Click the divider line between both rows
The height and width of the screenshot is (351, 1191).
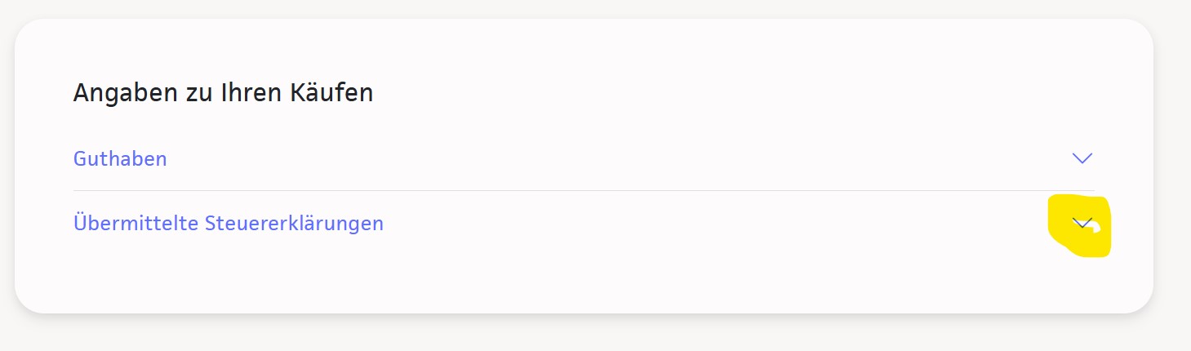point(571,190)
